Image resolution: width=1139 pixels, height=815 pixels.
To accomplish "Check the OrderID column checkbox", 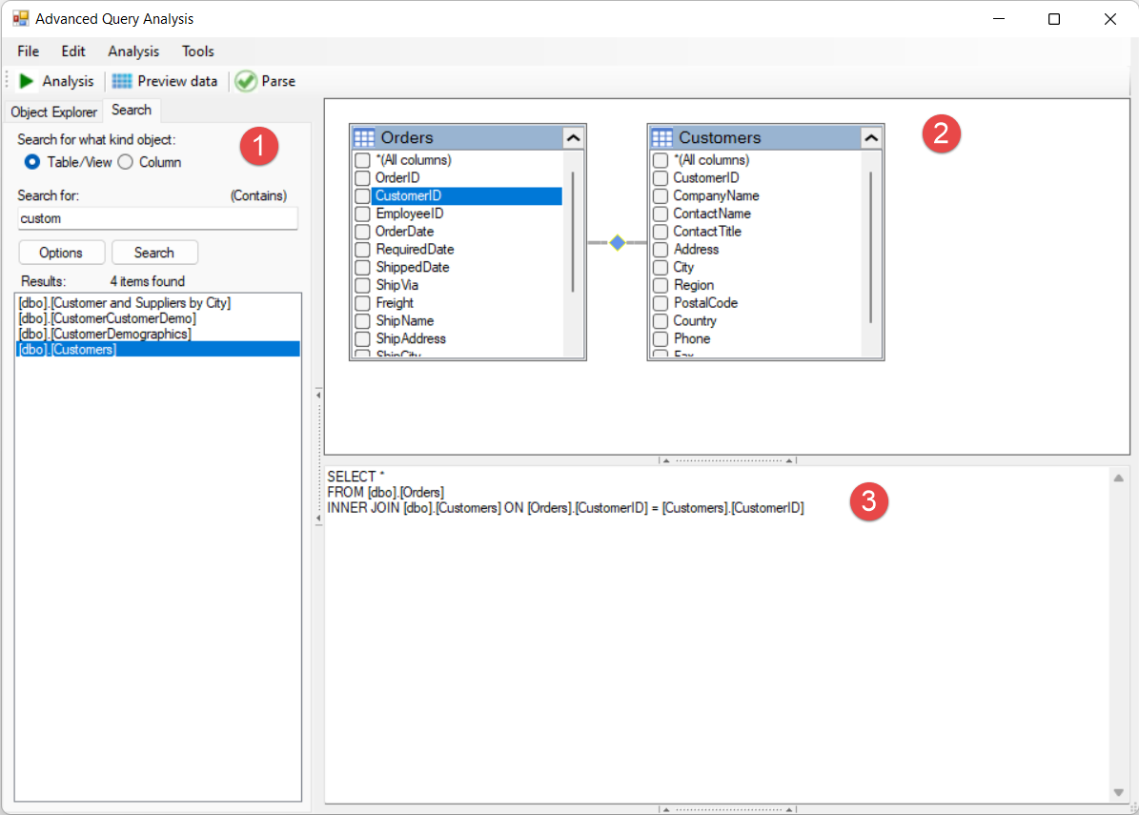I will coord(362,178).
